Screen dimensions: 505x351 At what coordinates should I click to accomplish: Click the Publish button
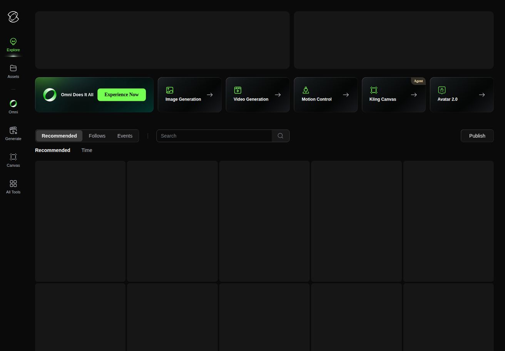pyautogui.click(x=477, y=136)
